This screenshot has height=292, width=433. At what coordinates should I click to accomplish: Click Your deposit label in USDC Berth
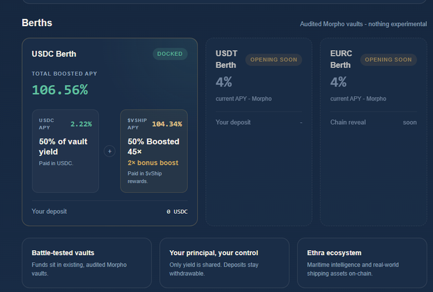pyautogui.click(x=49, y=211)
